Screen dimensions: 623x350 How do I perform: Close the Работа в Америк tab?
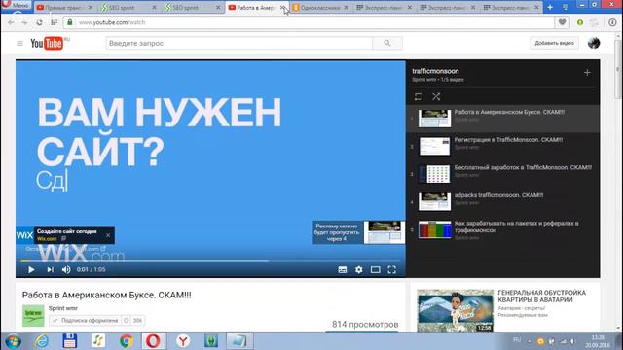click(x=282, y=8)
